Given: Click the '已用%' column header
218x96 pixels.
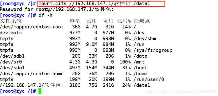Looking at the screenshot, I should (124, 21).
